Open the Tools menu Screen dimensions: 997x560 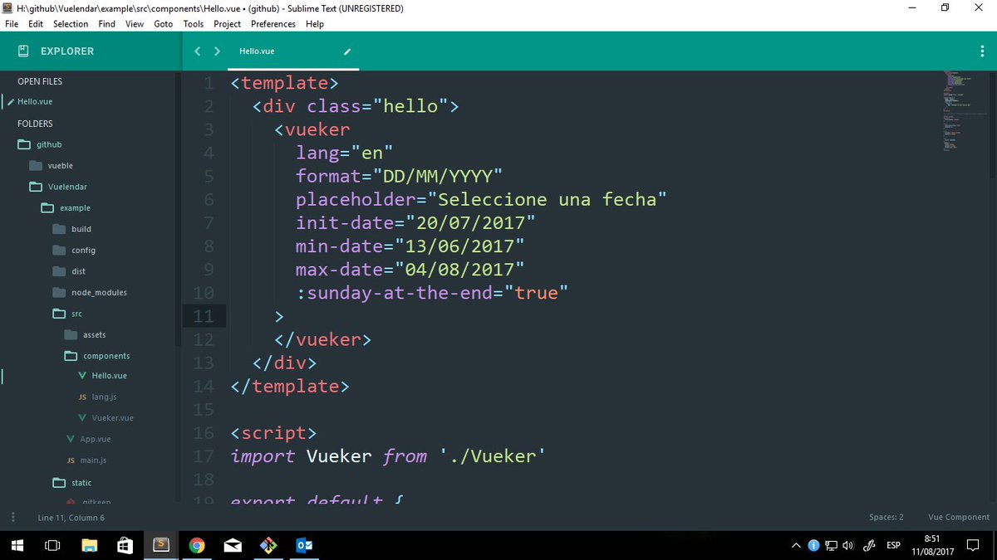pos(194,24)
